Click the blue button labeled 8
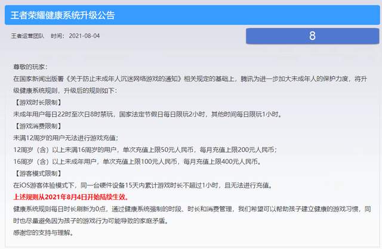This screenshot has width=382, height=249. click(x=312, y=36)
